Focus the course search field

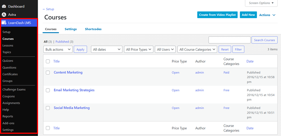click(x=230, y=40)
